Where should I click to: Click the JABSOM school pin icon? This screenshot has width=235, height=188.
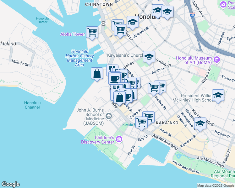(109, 116)
